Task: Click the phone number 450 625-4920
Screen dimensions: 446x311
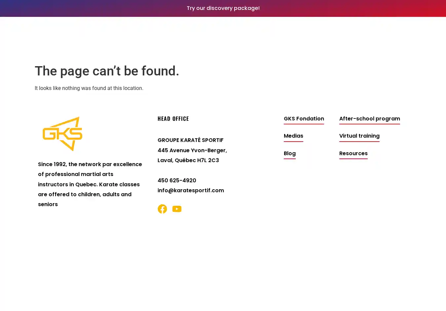Action: pyautogui.click(x=177, y=180)
